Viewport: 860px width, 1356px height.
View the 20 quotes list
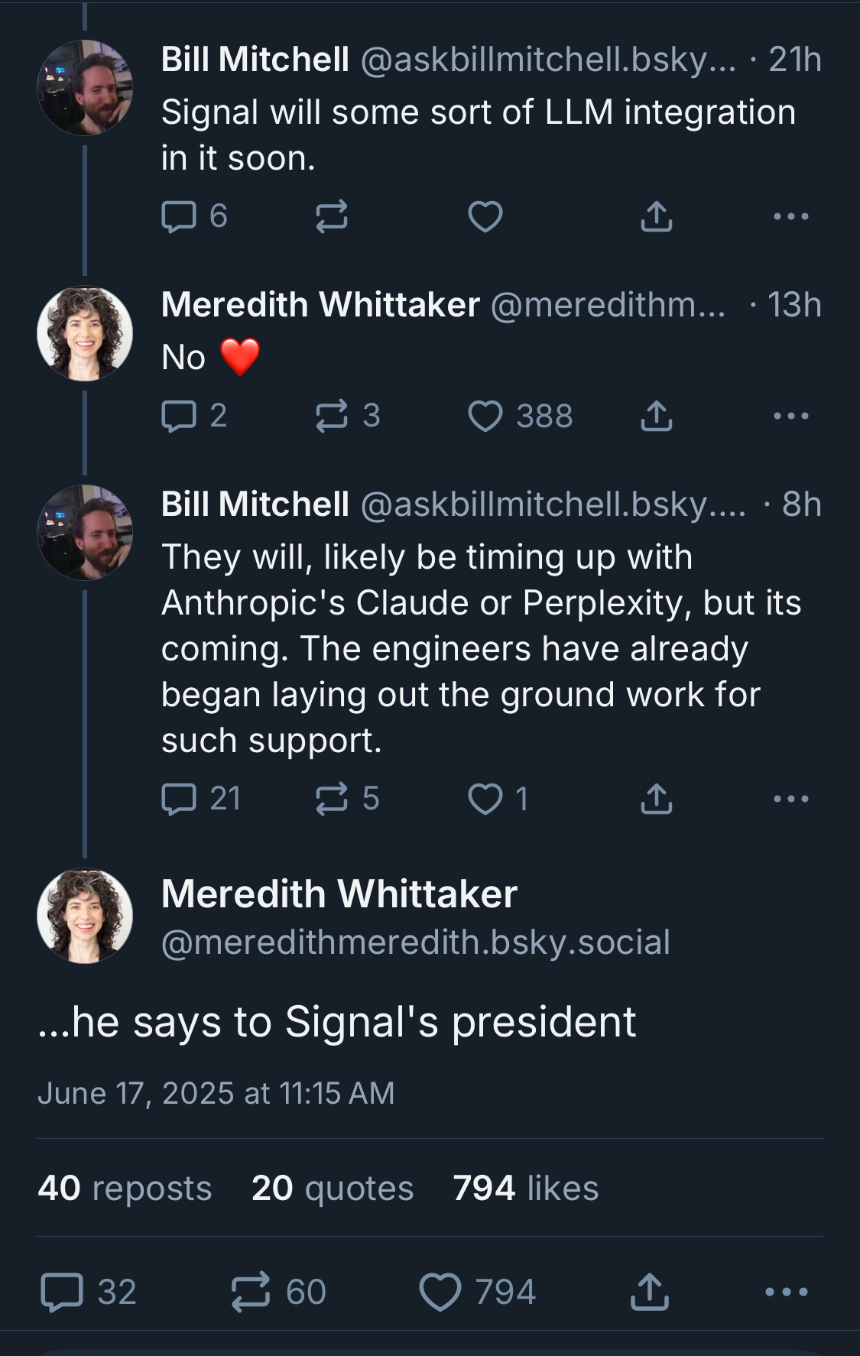coord(333,1189)
